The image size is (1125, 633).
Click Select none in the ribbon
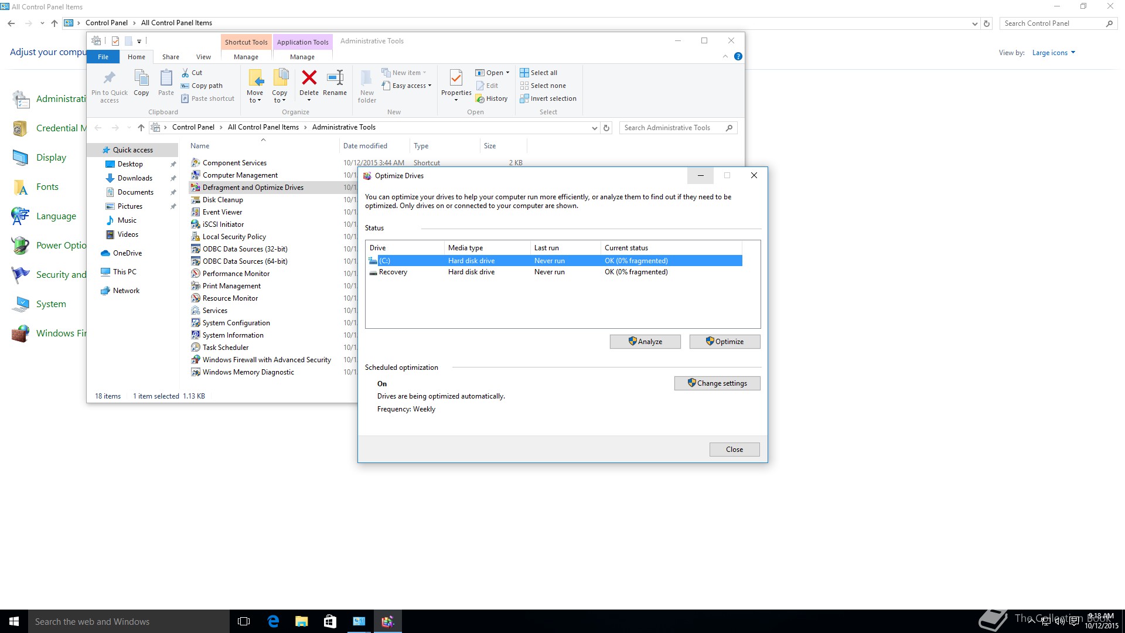click(x=543, y=86)
